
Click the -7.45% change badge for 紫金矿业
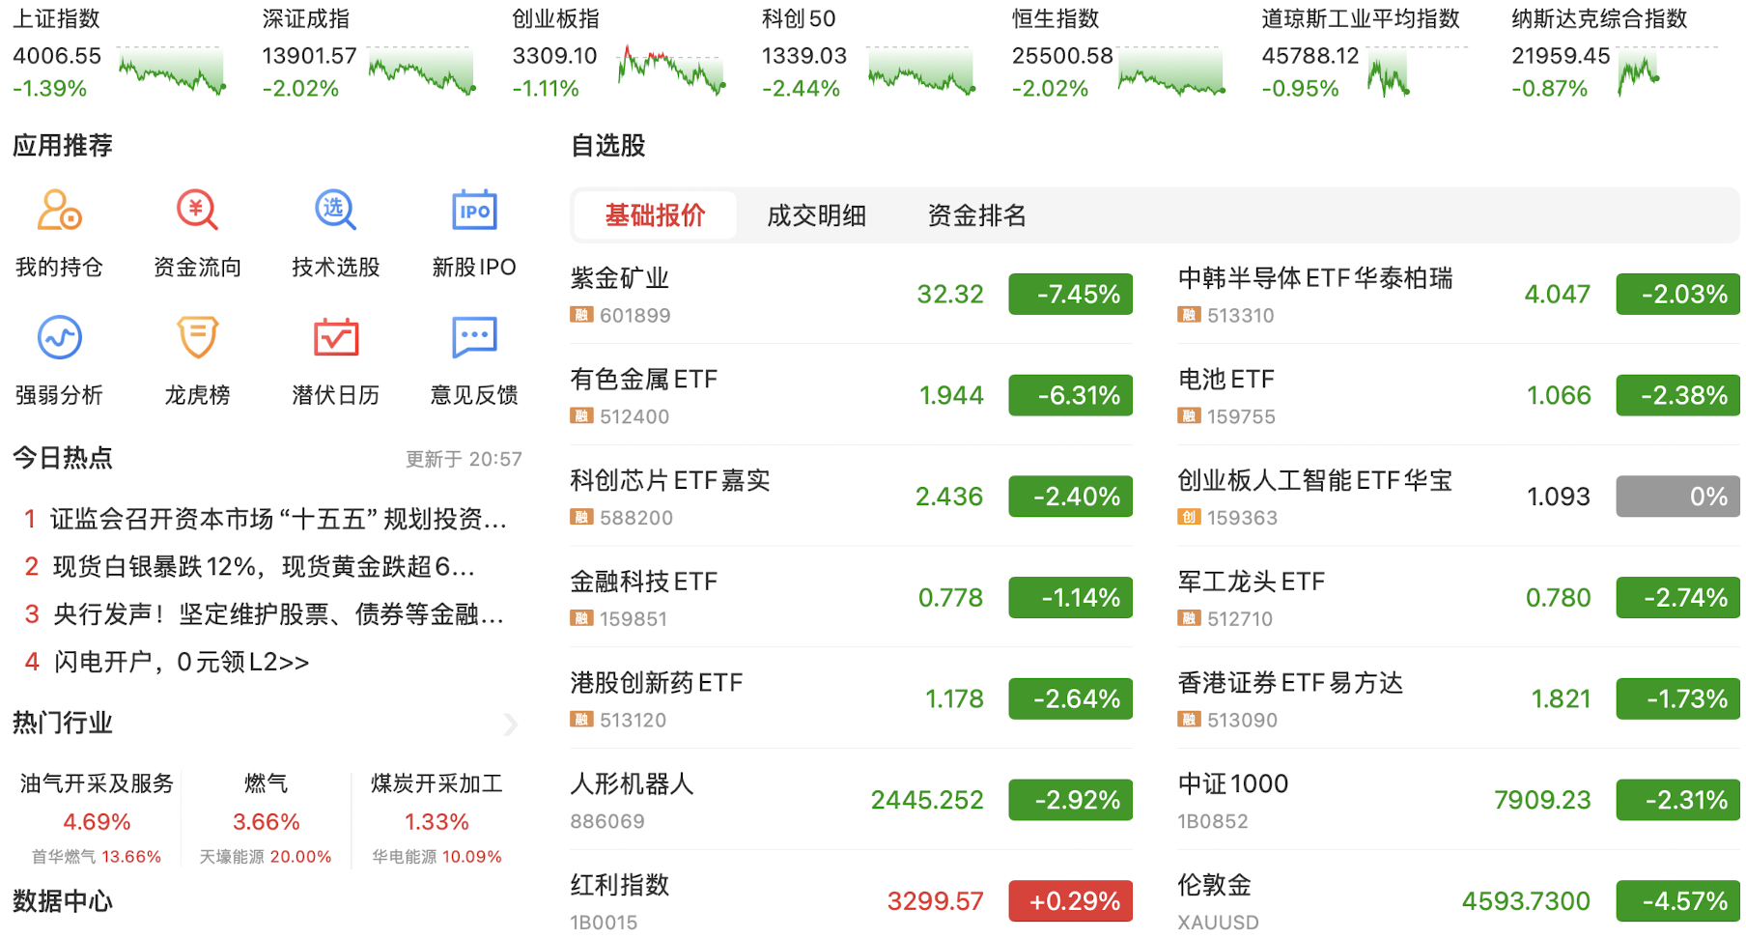1070,294
